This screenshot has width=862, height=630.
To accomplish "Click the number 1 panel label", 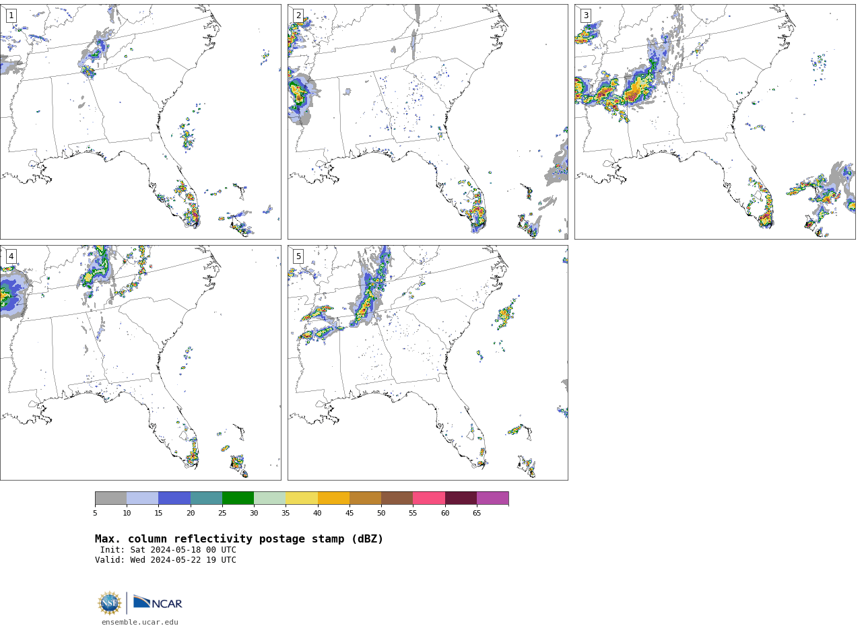I will click(11, 15).
